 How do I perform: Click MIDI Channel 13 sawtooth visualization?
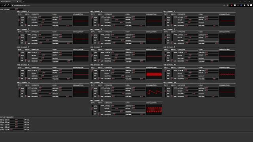tap(154, 92)
